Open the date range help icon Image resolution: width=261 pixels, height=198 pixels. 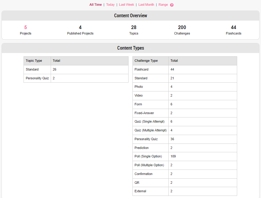(172, 5)
